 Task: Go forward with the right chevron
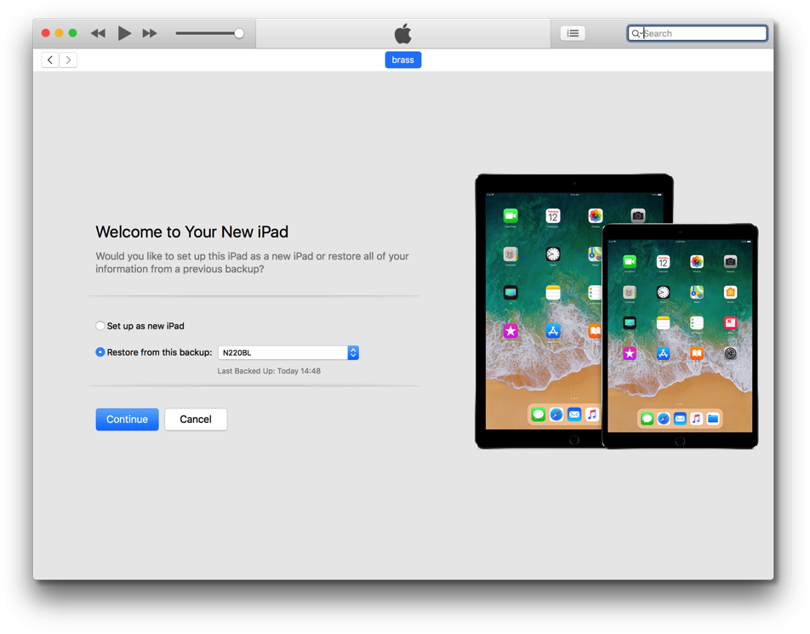pos(68,60)
